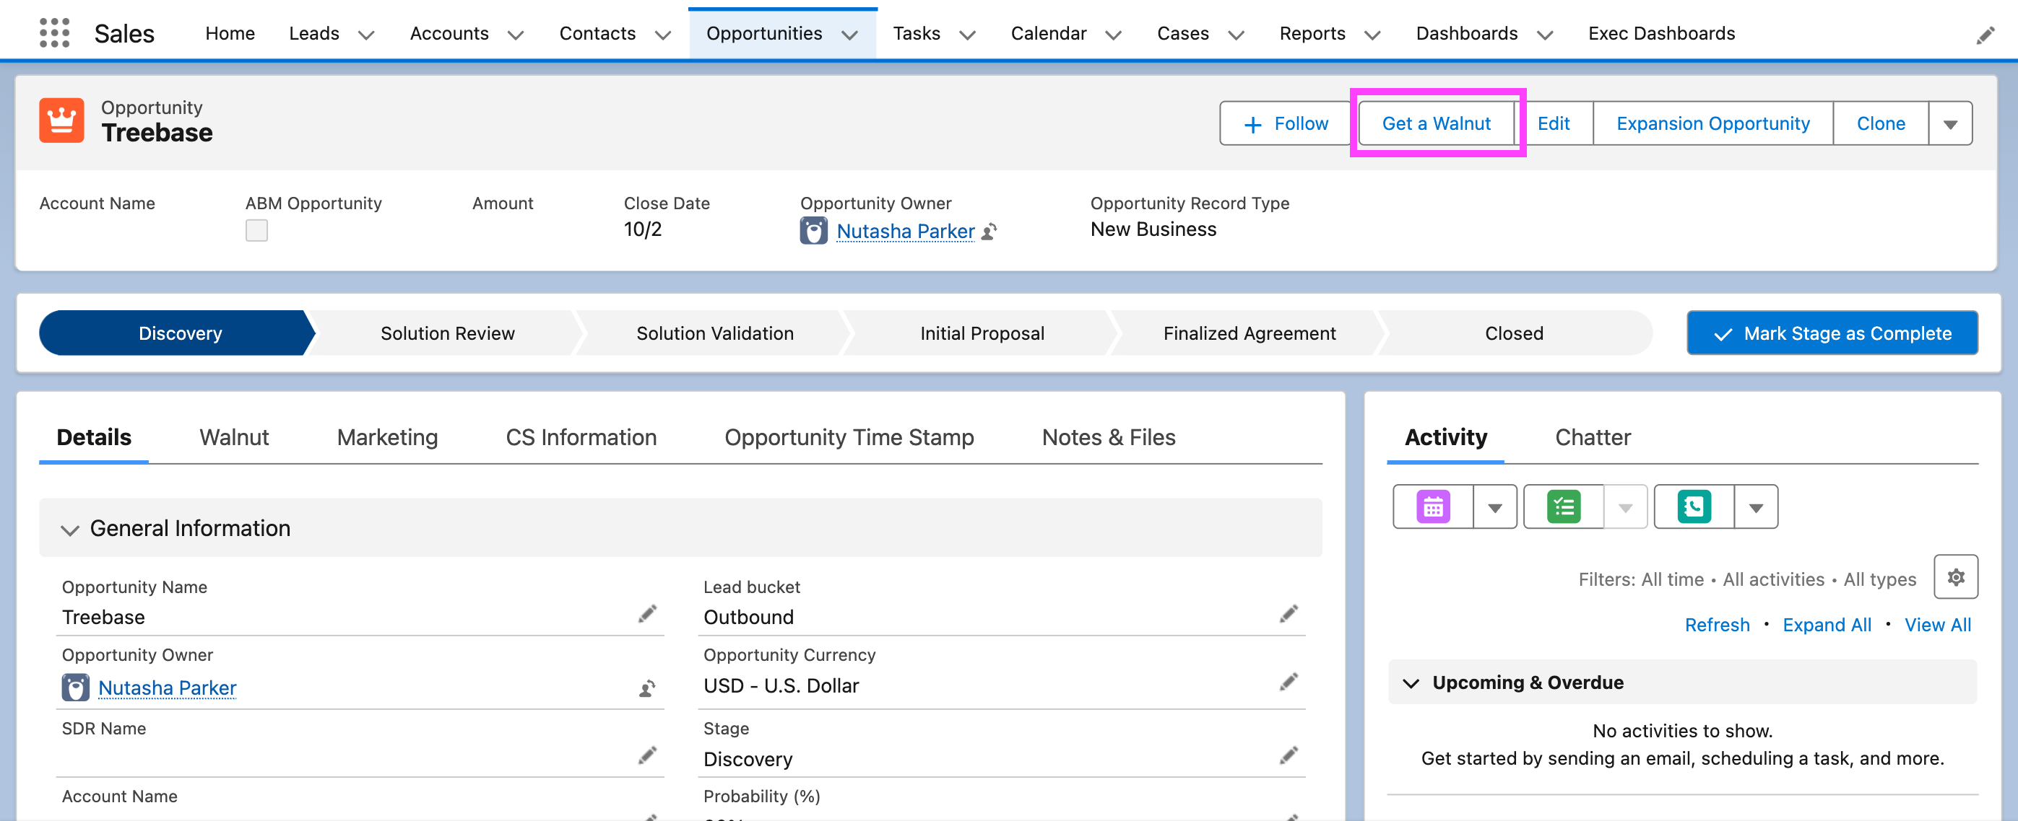This screenshot has height=821, width=2018.
Task: Change owner icon next to Nutasha Parker in header
Action: (x=989, y=232)
